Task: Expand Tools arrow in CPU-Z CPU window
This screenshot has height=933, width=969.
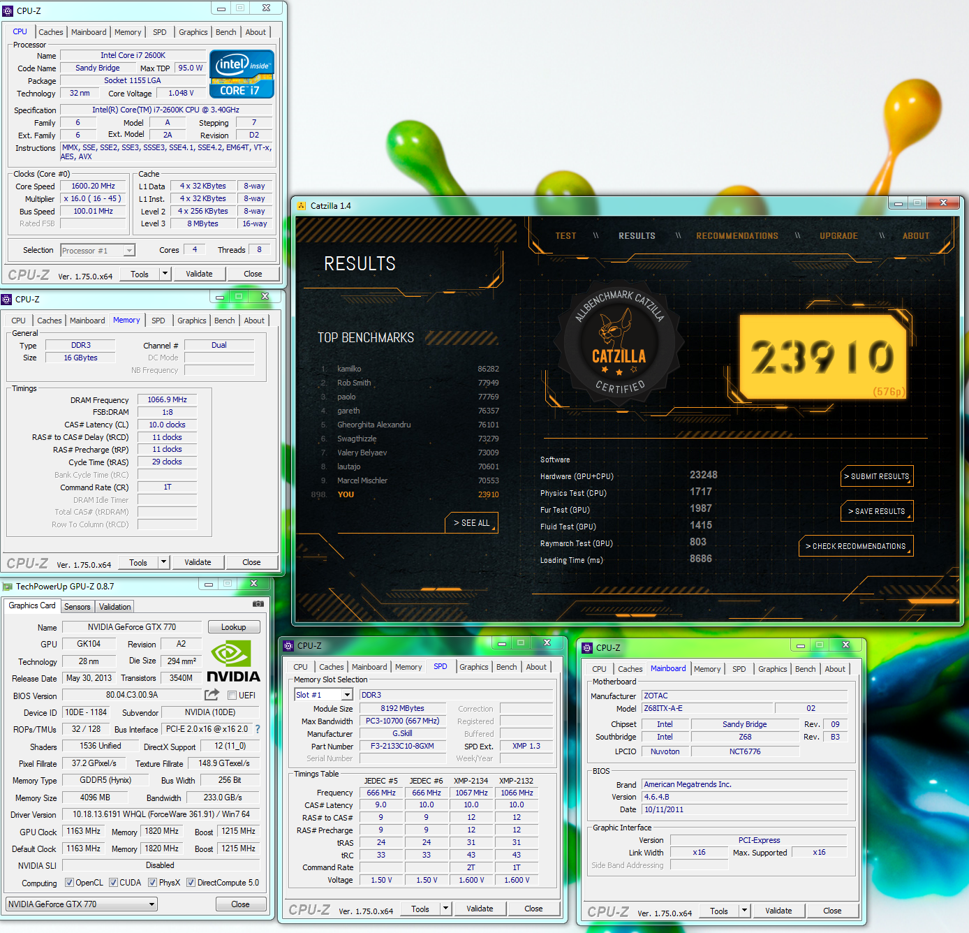Action: [x=165, y=274]
